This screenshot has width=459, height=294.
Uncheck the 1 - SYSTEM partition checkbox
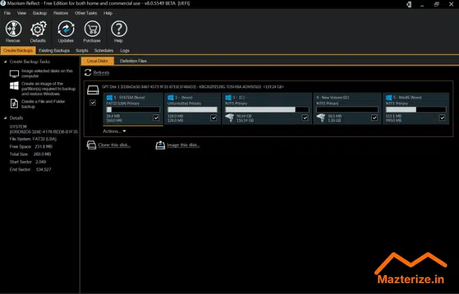(x=157, y=118)
